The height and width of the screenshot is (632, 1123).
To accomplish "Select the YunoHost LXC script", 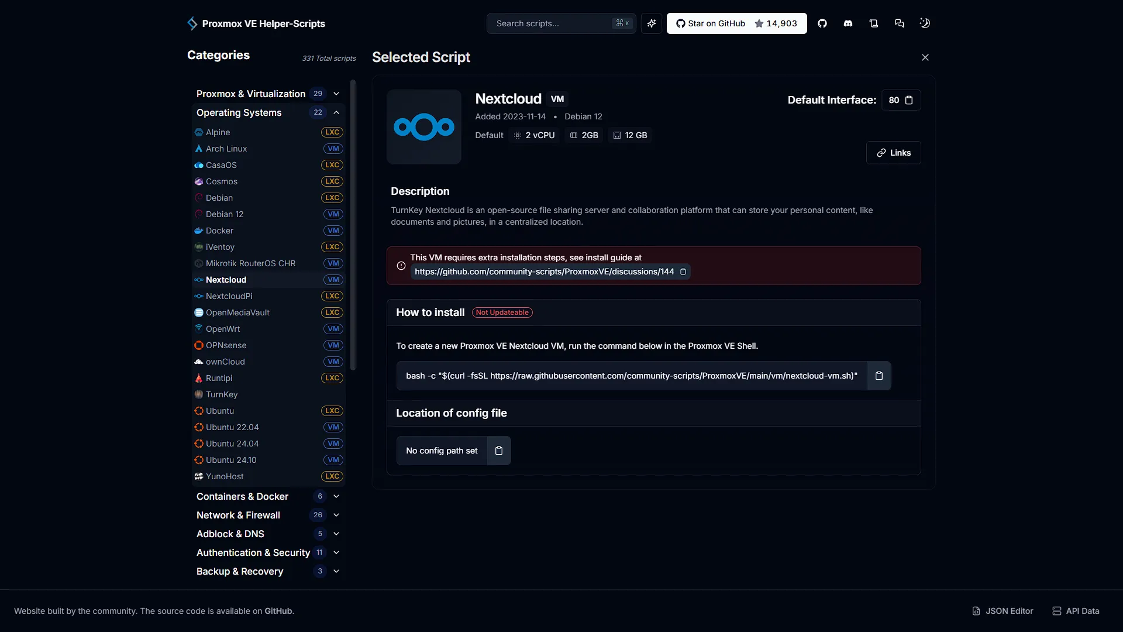I will click(x=268, y=476).
